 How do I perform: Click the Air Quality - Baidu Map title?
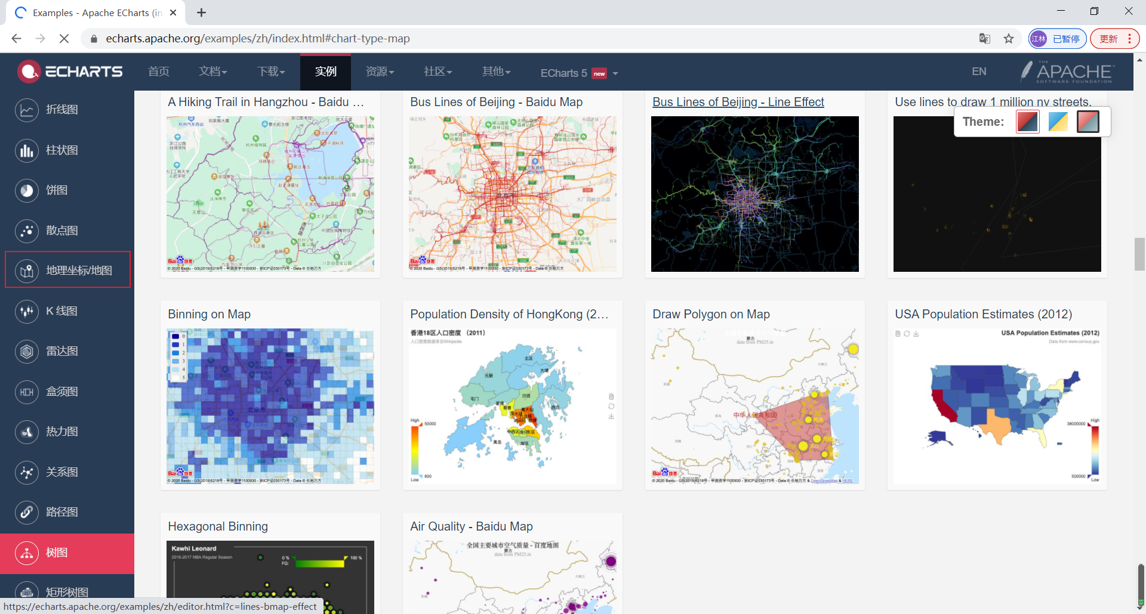point(472,526)
